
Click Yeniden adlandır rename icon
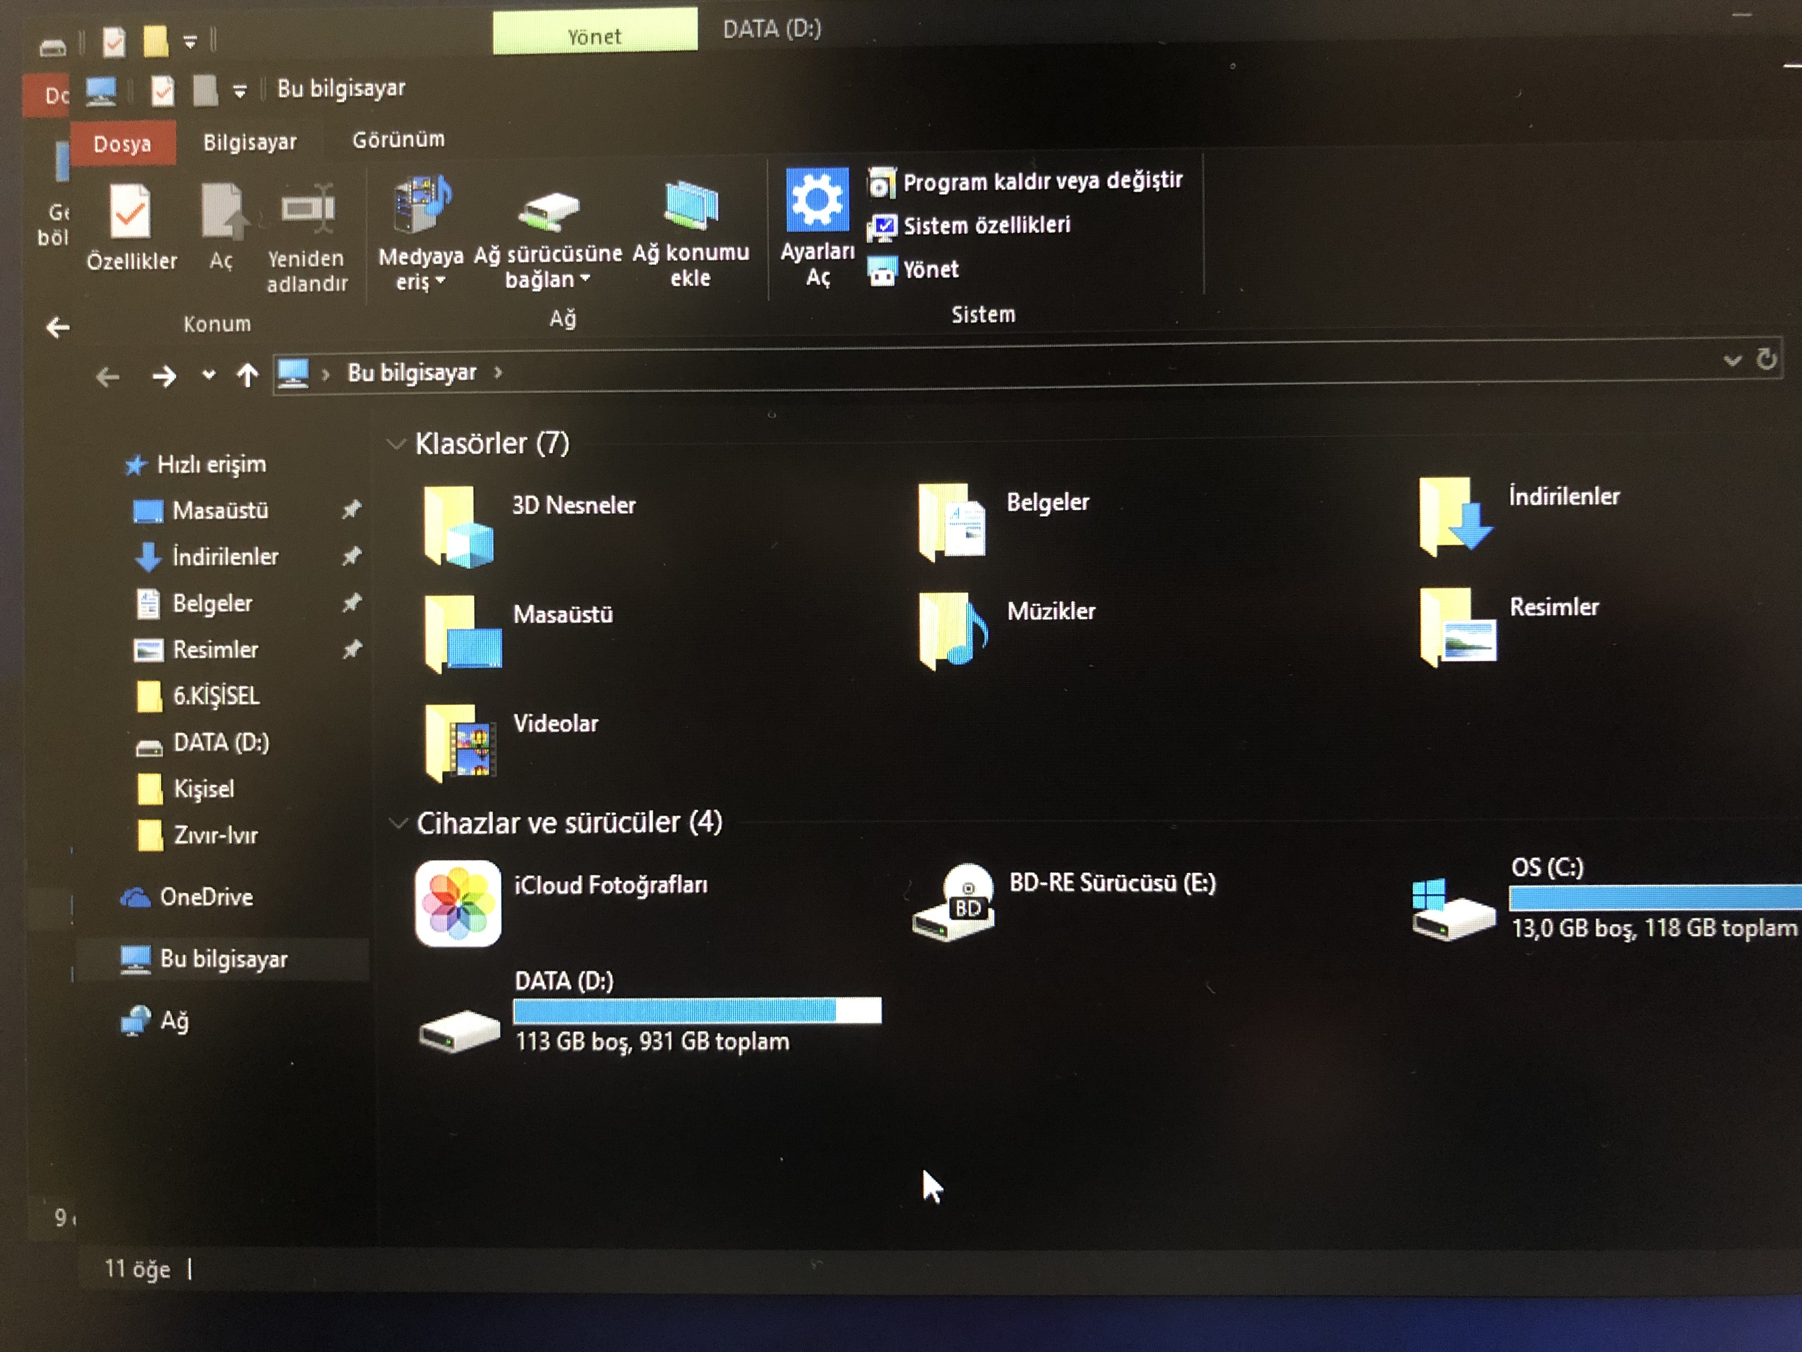coord(307,209)
